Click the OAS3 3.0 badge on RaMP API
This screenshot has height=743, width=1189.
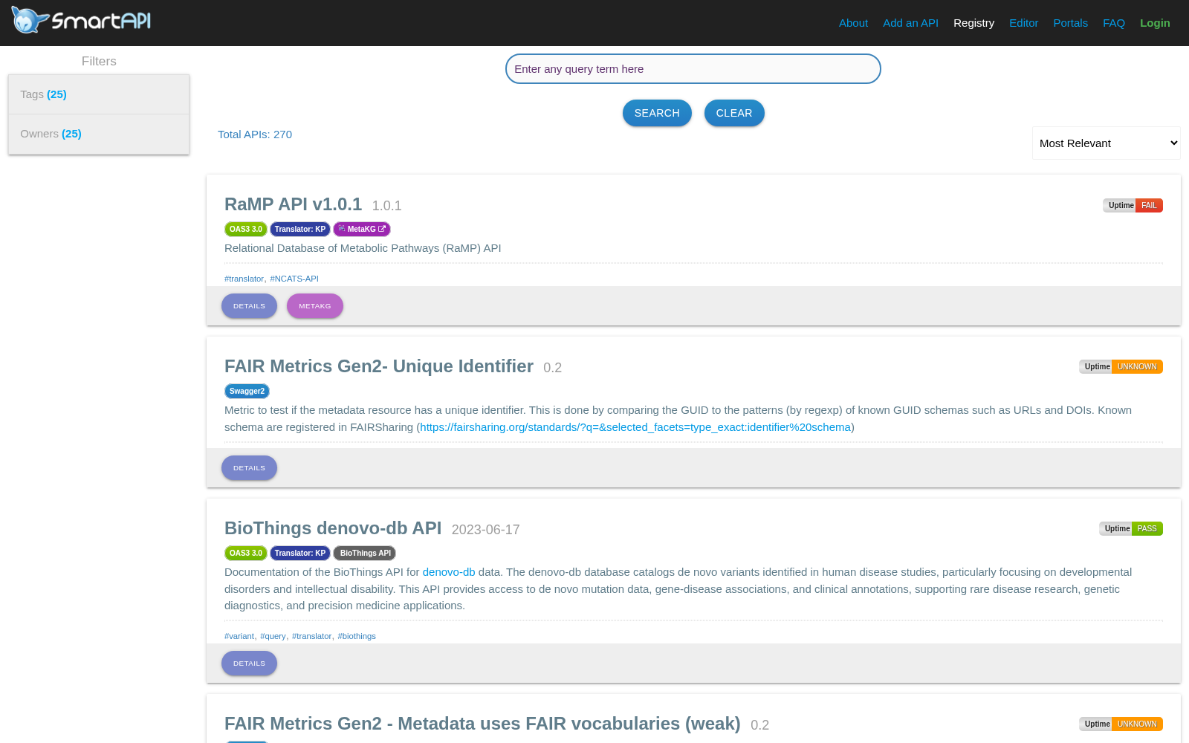click(246, 229)
